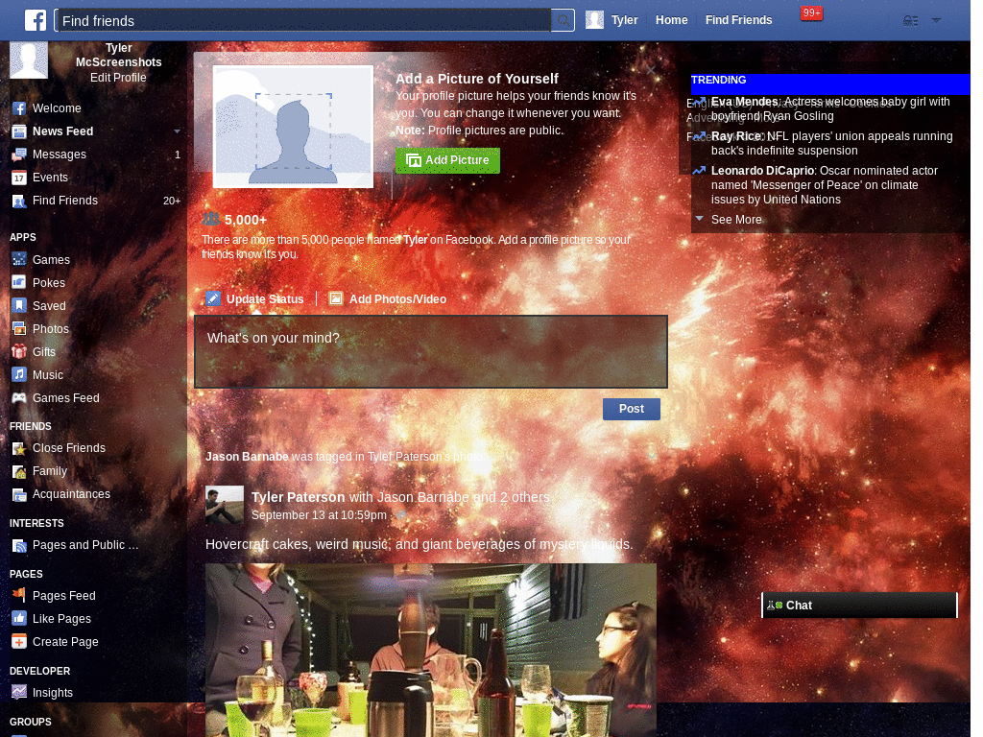Open the Leonardo DiCaprio trending story

pyautogui.click(x=824, y=185)
